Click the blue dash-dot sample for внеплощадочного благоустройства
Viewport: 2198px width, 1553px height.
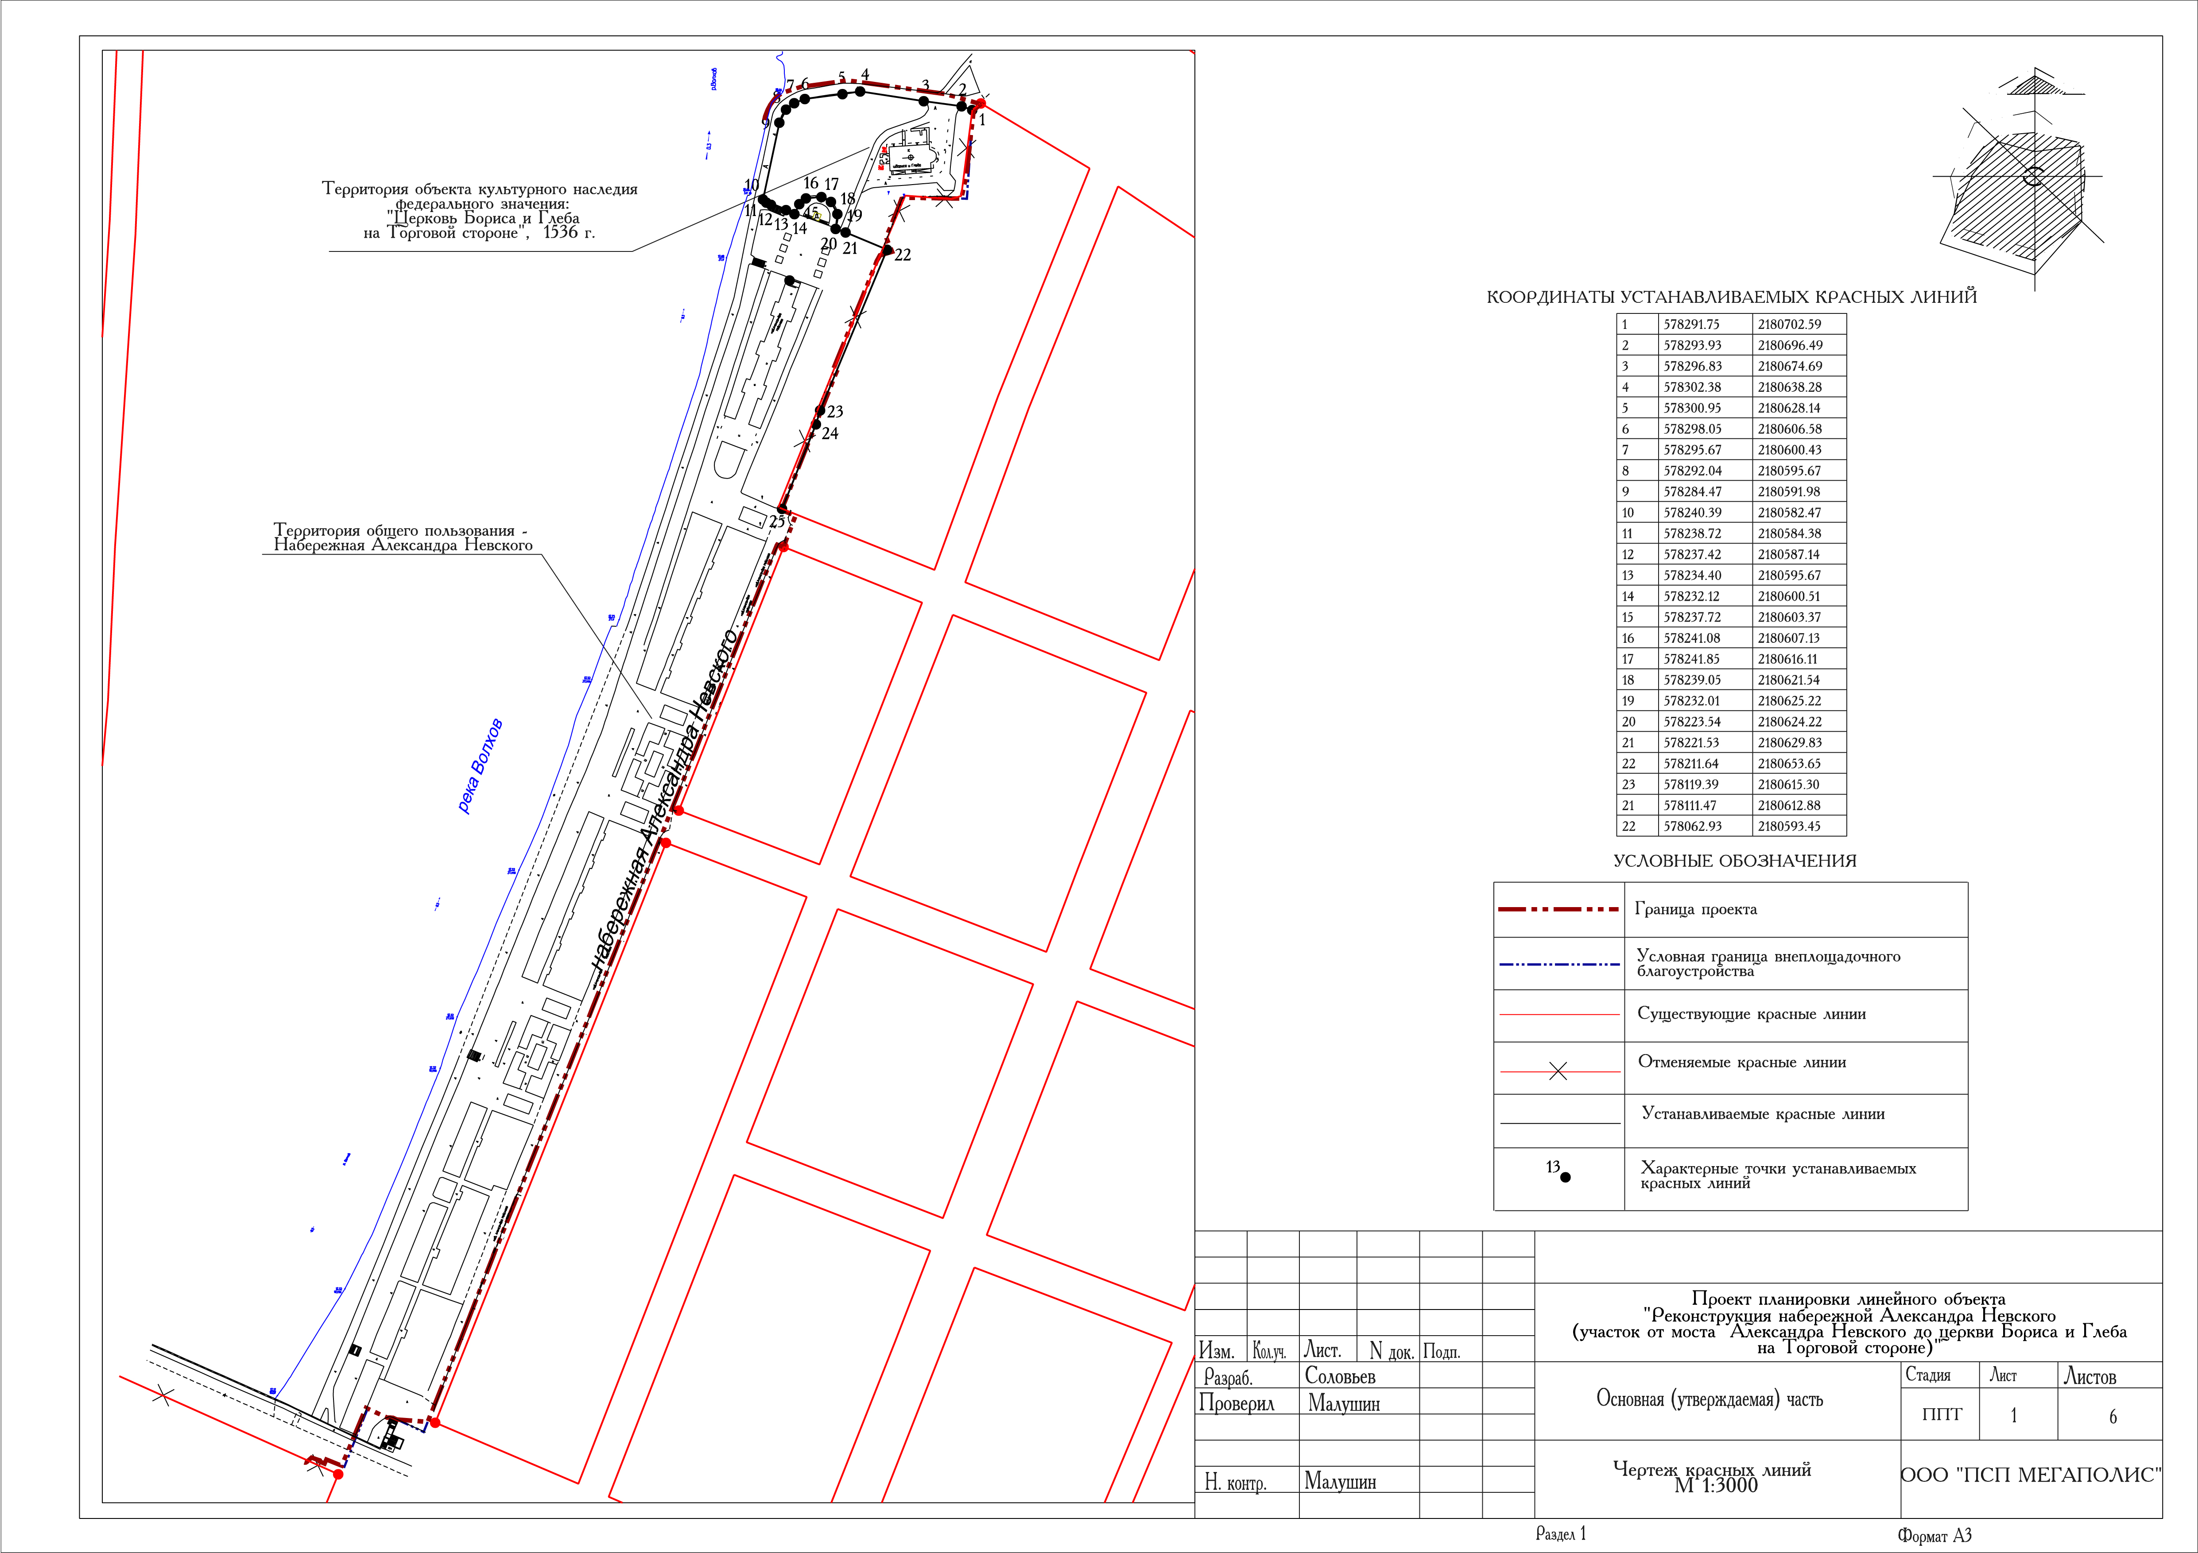click(1558, 964)
